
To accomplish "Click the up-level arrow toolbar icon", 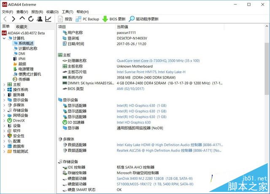I will pyautogui.click(x=22, y=18).
